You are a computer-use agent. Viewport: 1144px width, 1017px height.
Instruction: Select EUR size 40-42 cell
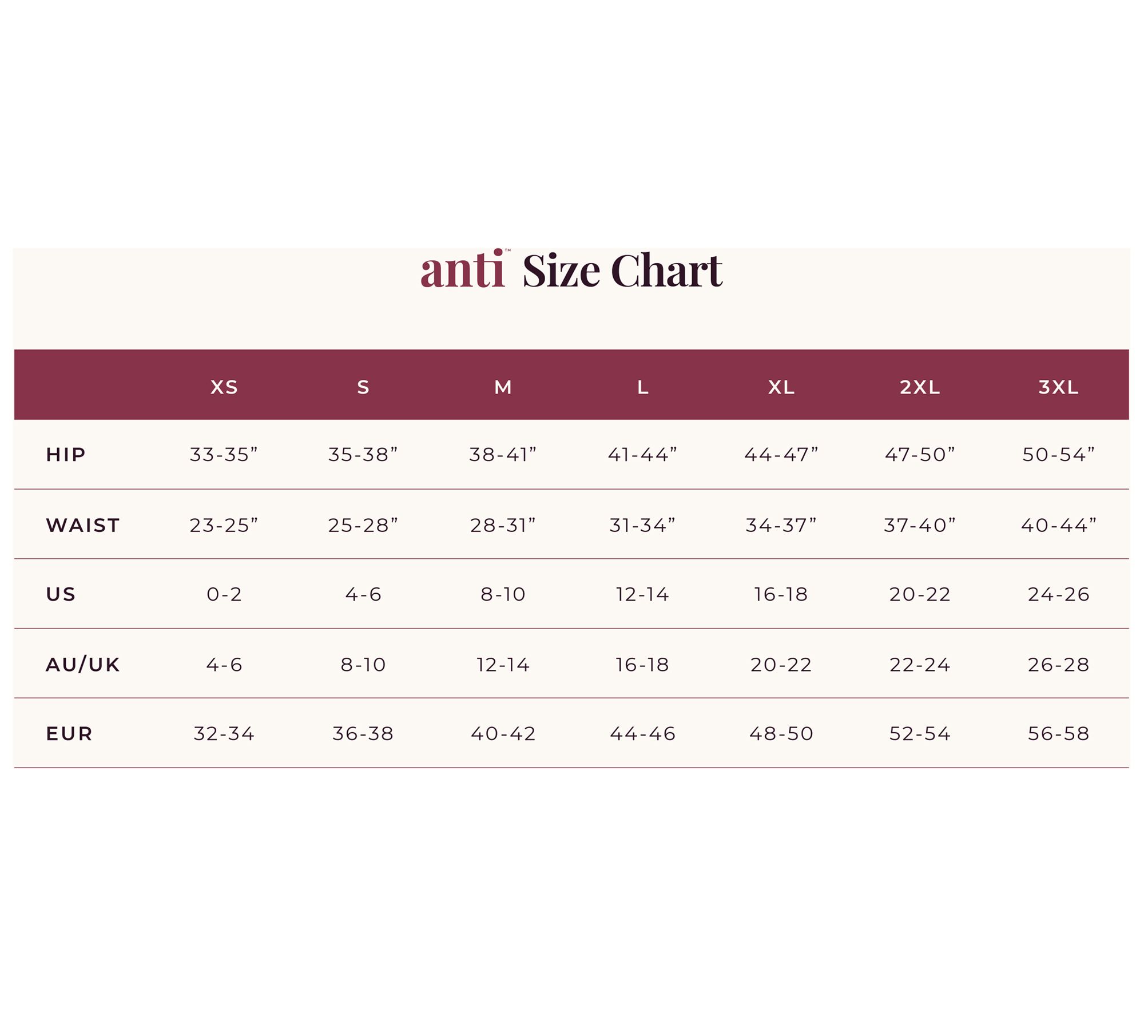503,734
